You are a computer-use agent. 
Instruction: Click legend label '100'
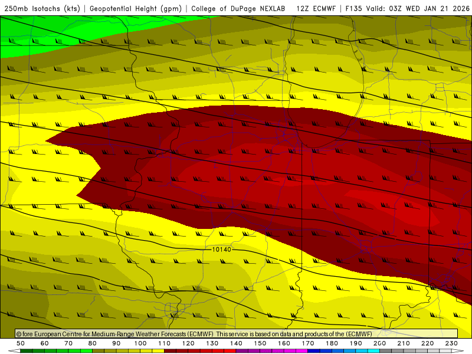coord(140,343)
